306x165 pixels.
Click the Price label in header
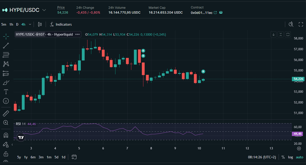click(x=61, y=7)
